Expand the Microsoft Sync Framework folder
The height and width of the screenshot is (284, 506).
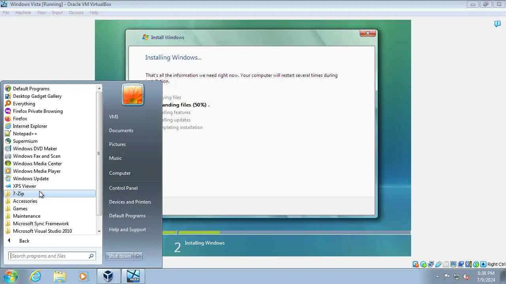[50, 223]
